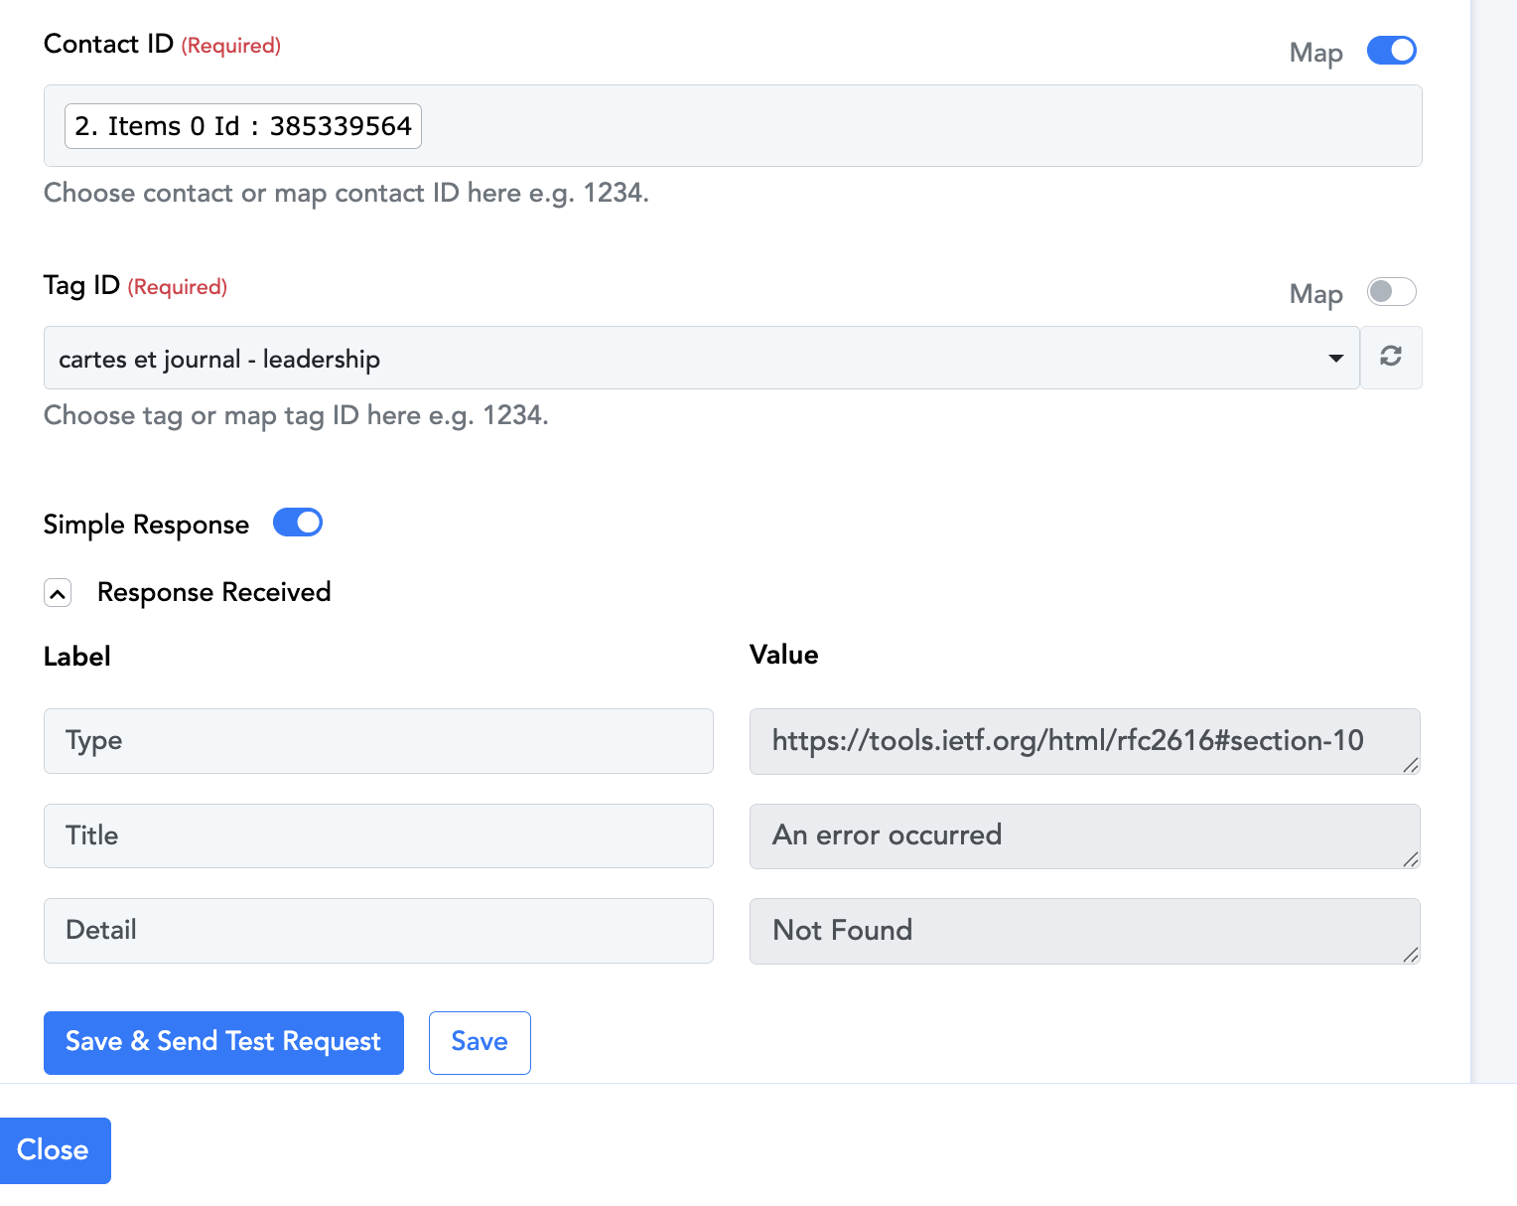The image size is (1517, 1206).
Task: Collapse the Response Received section
Action: [x=58, y=594]
